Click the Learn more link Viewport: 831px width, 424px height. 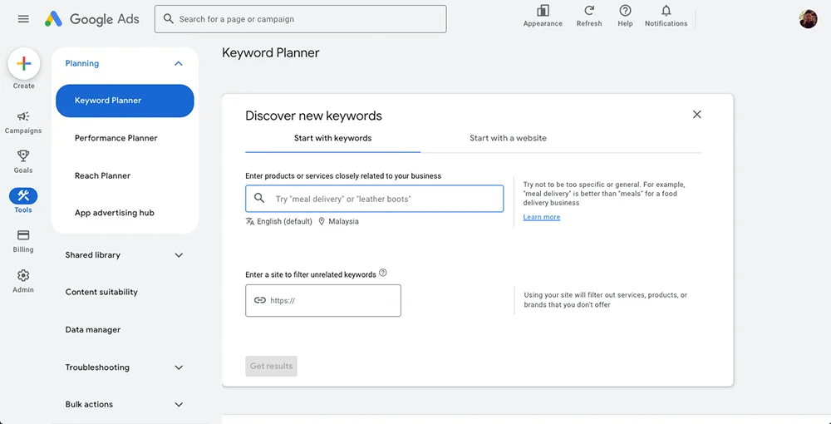click(x=542, y=217)
